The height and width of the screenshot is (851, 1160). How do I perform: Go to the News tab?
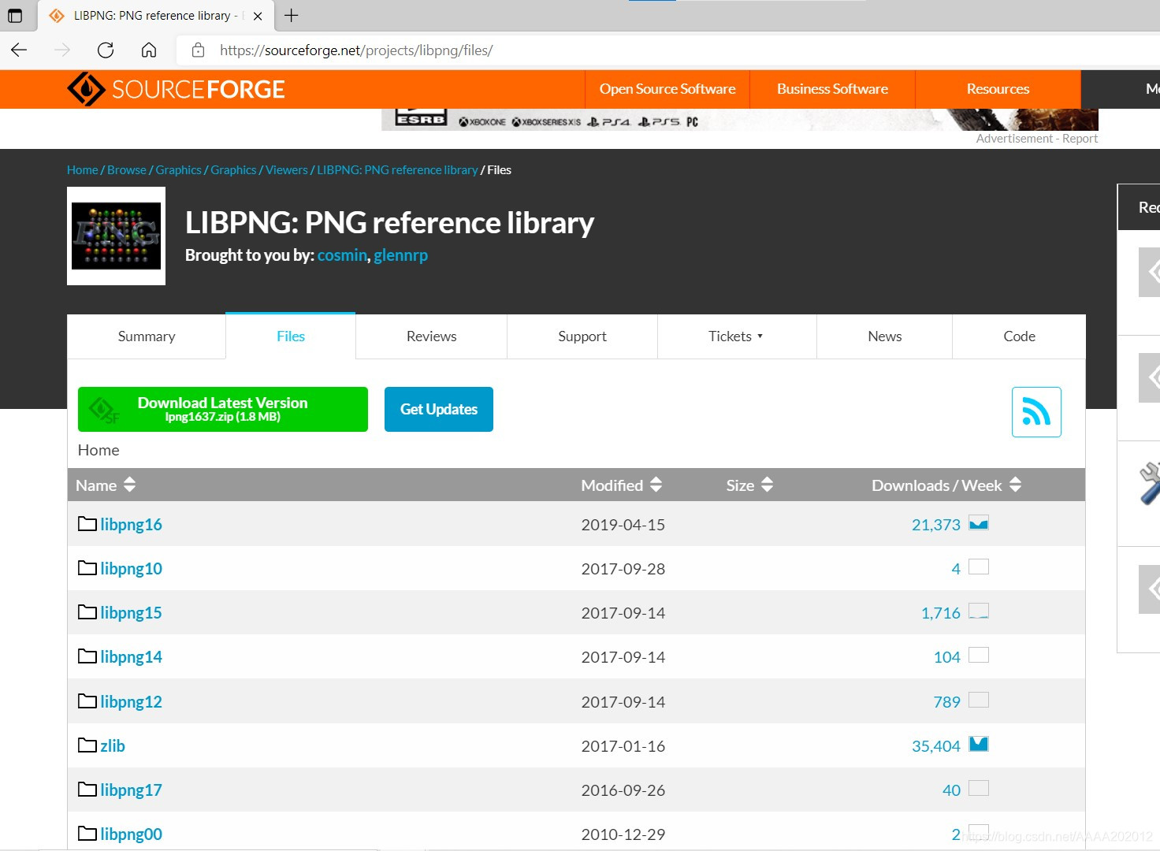[885, 336]
